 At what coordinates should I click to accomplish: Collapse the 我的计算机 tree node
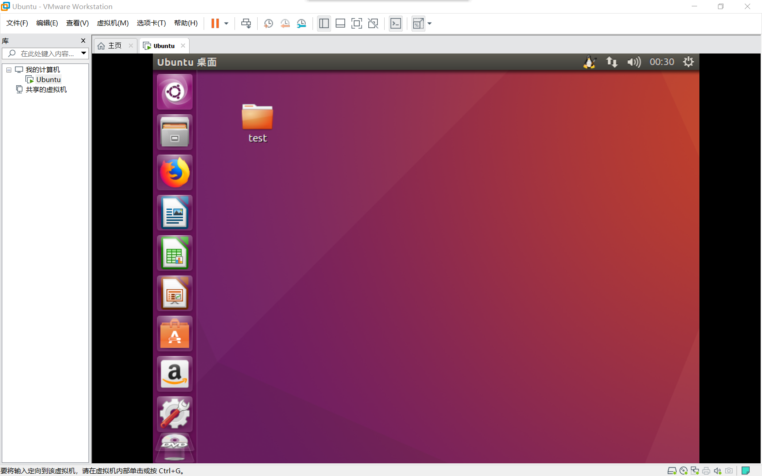[x=8, y=69]
